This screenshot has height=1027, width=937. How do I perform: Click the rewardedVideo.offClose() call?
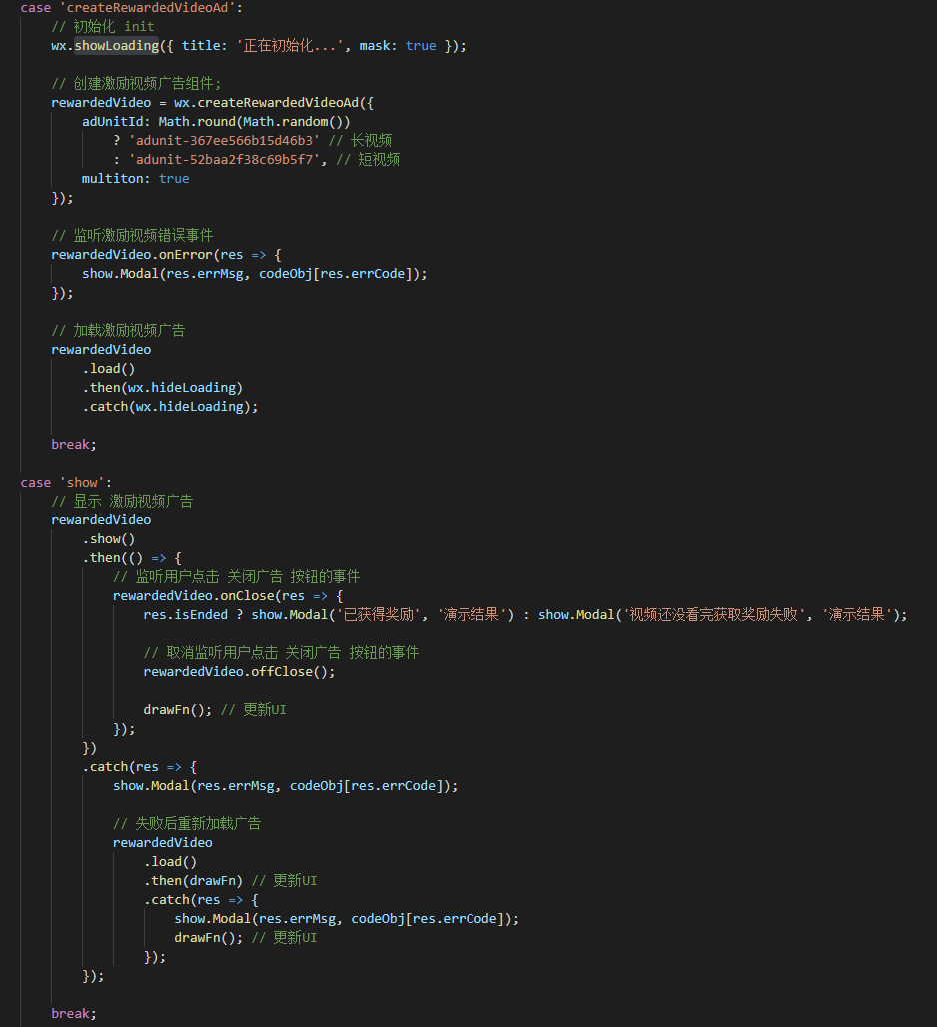[x=239, y=672]
